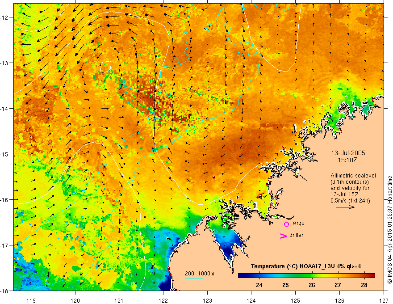Click latitude axis label '-16'
The height and width of the screenshot is (304, 393).
[4, 200]
